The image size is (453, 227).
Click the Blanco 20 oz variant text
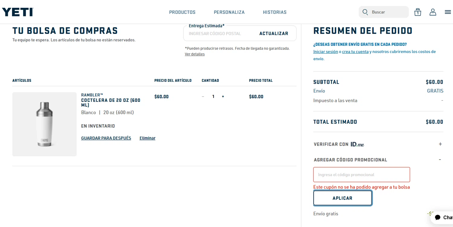(108, 113)
